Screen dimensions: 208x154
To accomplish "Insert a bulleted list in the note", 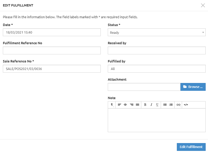I will (165, 105).
